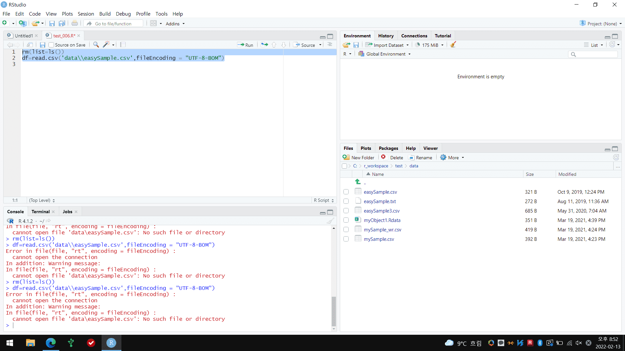Image resolution: width=625 pixels, height=351 pixels.
Task: Open the easySample.csv file link
Action: coord(380,192)
